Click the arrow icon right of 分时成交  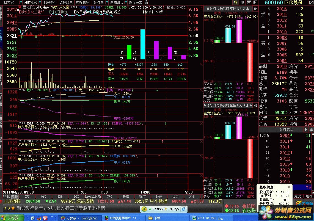click(x=306, y=129)
